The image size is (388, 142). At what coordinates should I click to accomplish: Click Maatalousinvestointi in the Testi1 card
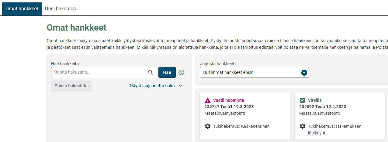(x=225, y=113)
